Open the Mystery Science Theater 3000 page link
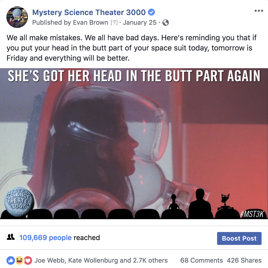The height and width of the screenshot is (268, 268). click(x=89, y=12)
